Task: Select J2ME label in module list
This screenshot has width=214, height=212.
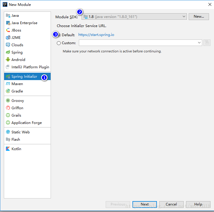Action: point(16,37)
